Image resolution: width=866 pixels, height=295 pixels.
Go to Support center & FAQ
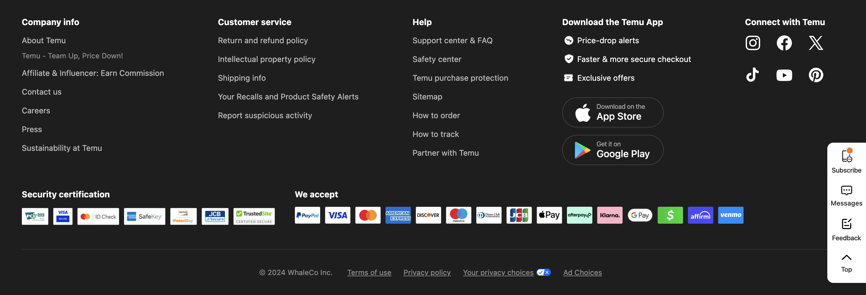pyautogui.click(x=452, y=41)
